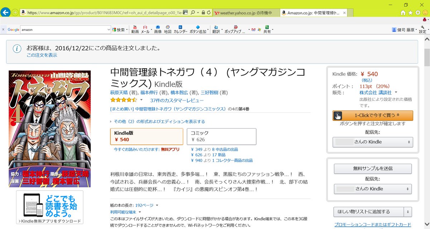Open Kindle device dropdown under free sample button
The image size is (430, 229).
point(373,189)
